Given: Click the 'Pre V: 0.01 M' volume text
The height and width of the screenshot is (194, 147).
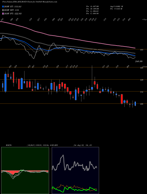Looking at the screenshot, I should 116,9.
